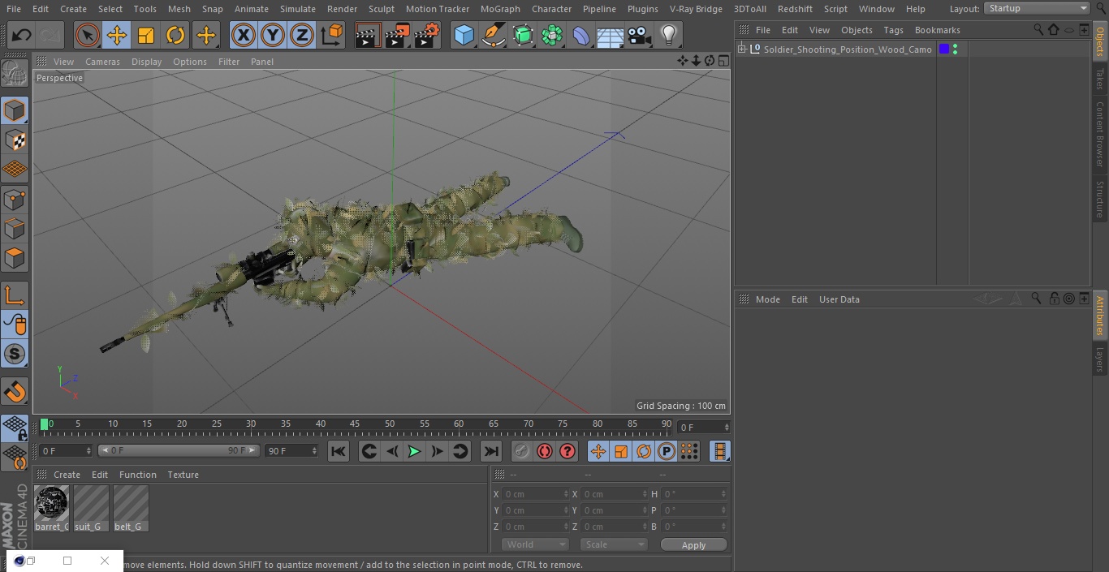Switch to Model mode

coord(15,110)
